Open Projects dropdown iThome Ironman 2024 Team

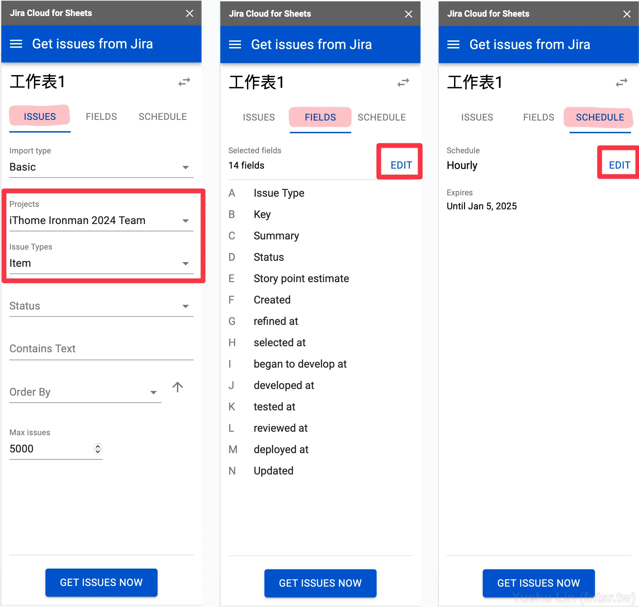point(101,220)
